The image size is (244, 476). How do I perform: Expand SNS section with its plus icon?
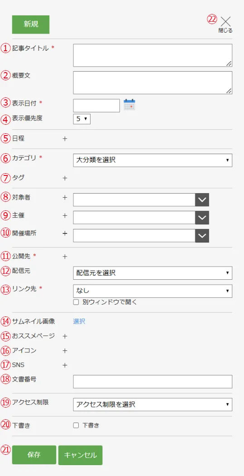(65, 365)
